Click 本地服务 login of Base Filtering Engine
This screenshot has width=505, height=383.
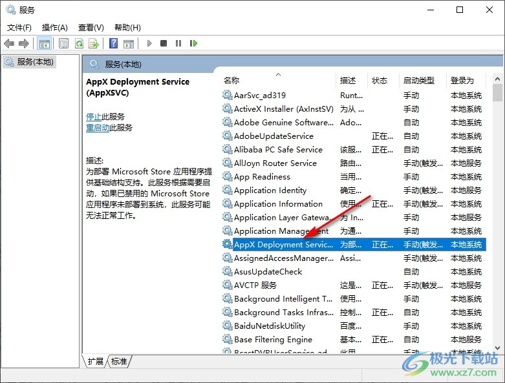pos(466,339)
